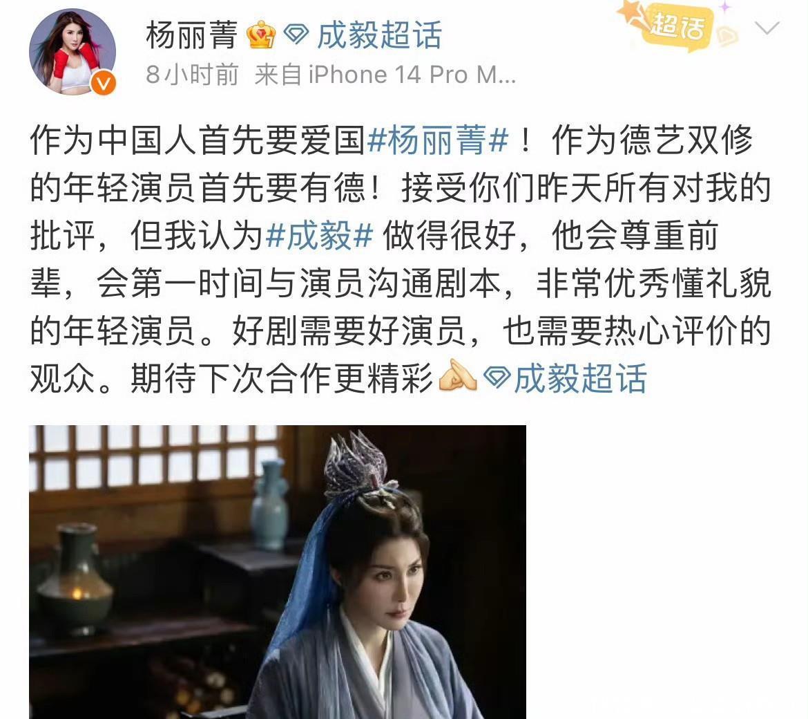This screenshot has height=719, width=808.
Task: Tap the diamond icon before header 成毅超话
Action: 296,35
